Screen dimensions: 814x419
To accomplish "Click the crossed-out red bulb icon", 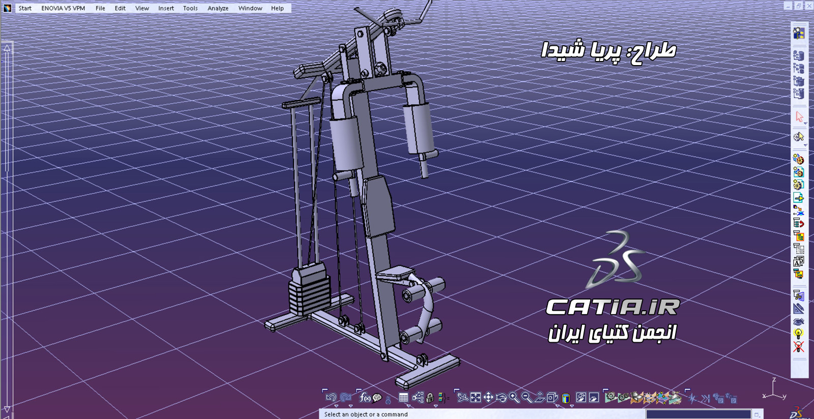I will pos(799,347).
